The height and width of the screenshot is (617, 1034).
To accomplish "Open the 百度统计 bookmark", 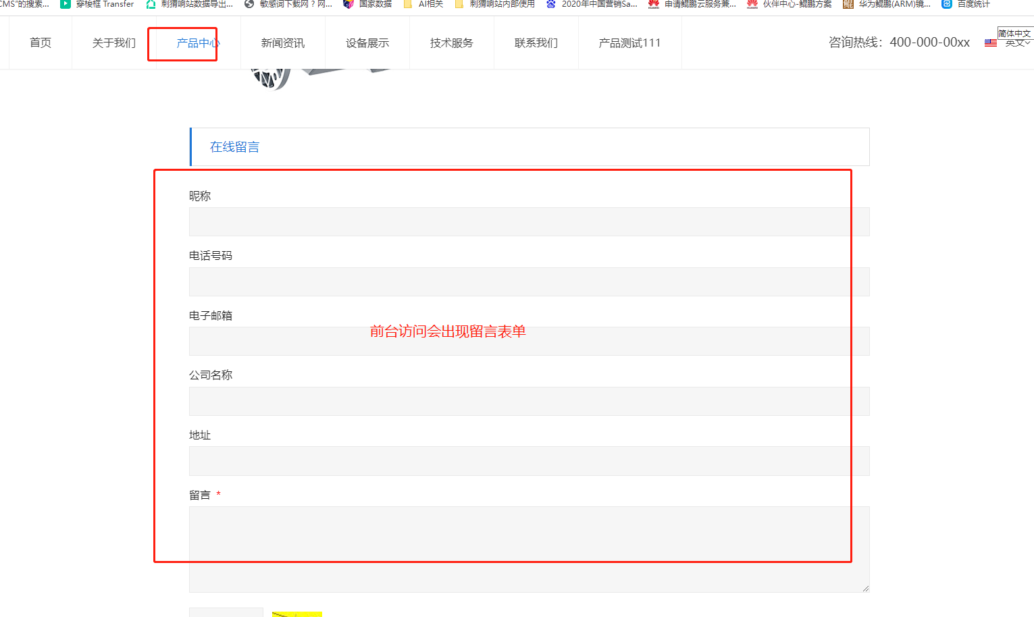I will click(966, 4).
